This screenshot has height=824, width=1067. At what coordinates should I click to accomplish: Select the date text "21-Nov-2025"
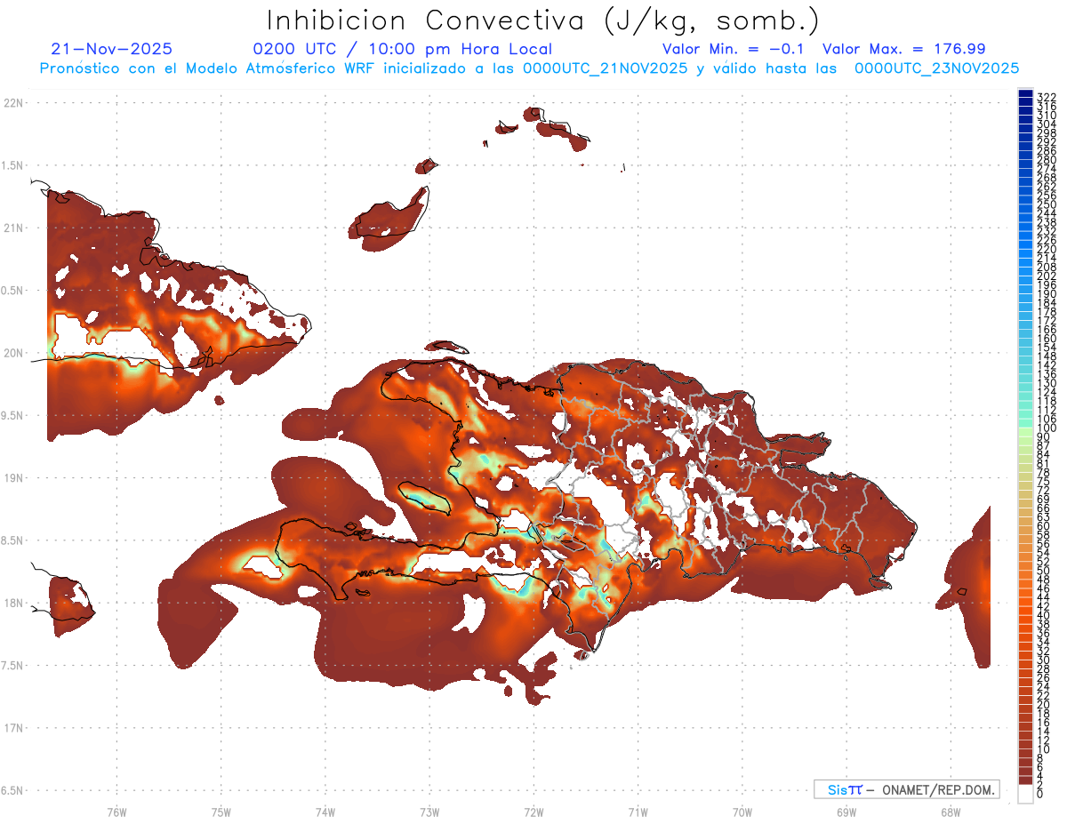112,49
